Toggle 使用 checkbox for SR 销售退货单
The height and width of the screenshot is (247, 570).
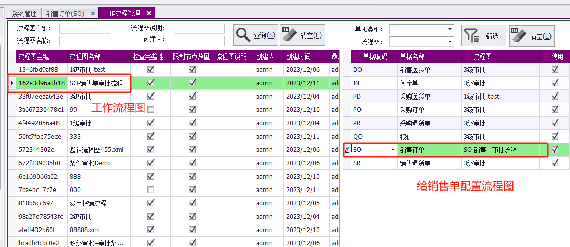tap(555, 163)
